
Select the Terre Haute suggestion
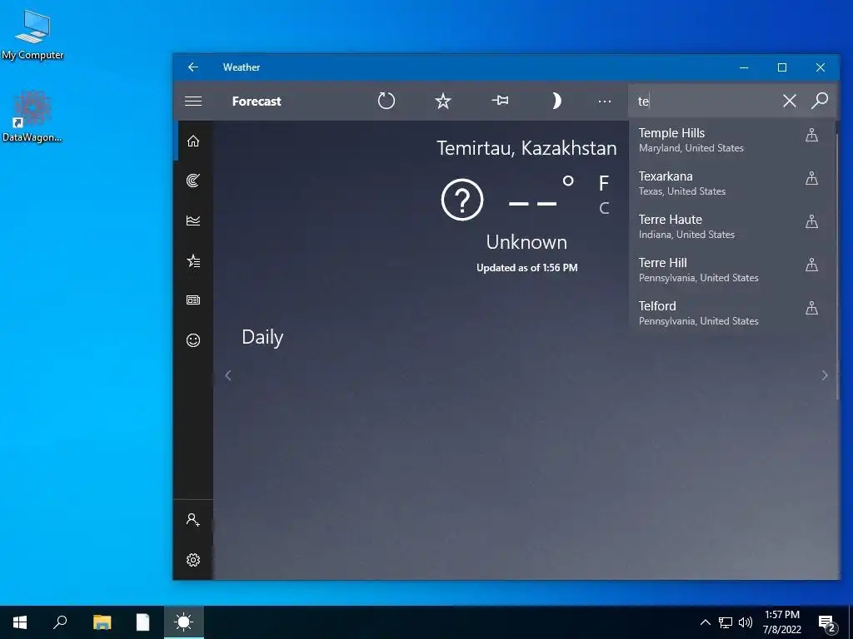pos(731,226)
